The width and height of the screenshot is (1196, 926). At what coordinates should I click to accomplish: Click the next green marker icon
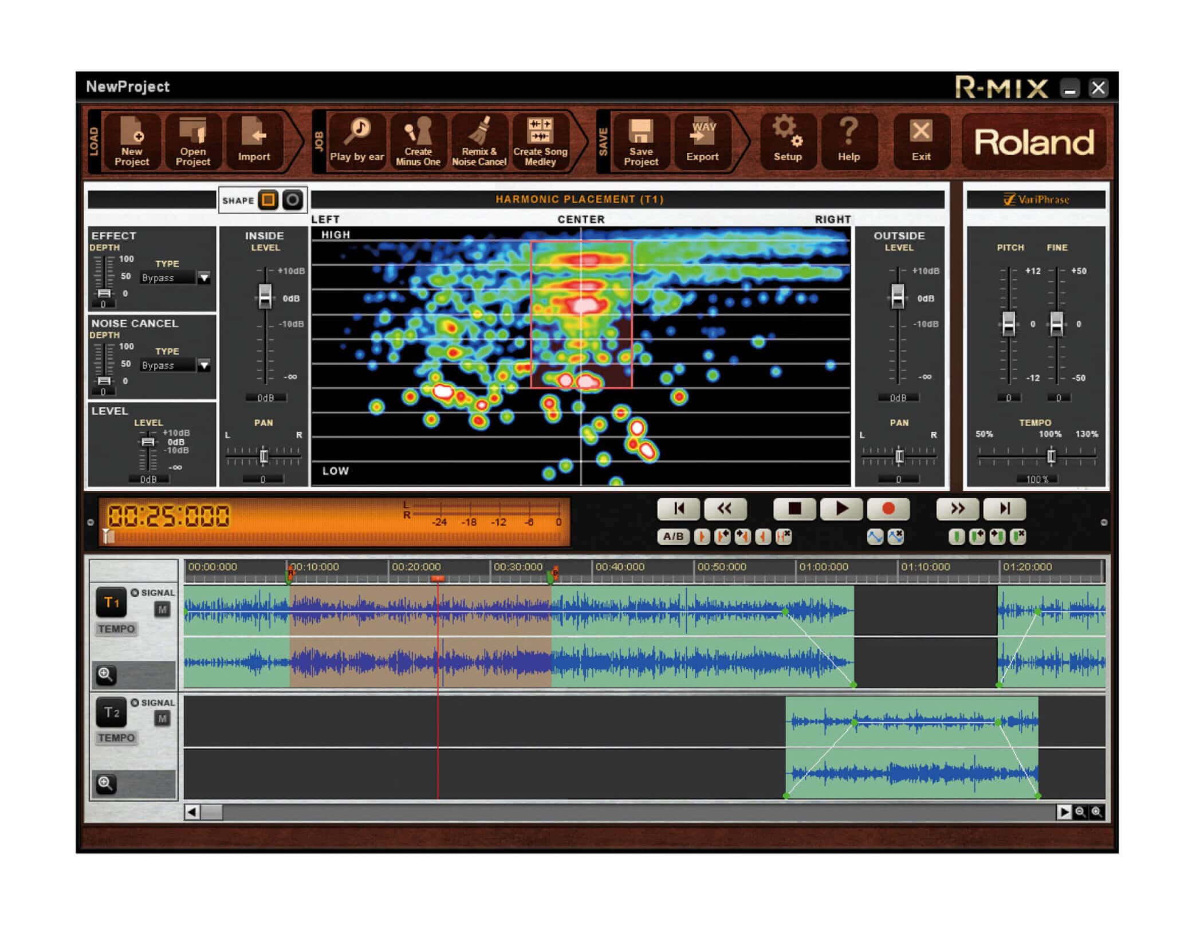click(x=997, y=537)
